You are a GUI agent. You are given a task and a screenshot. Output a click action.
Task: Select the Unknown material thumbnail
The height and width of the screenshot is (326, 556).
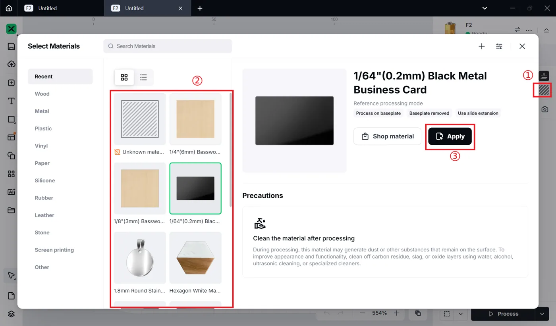(x=140, y=119)
